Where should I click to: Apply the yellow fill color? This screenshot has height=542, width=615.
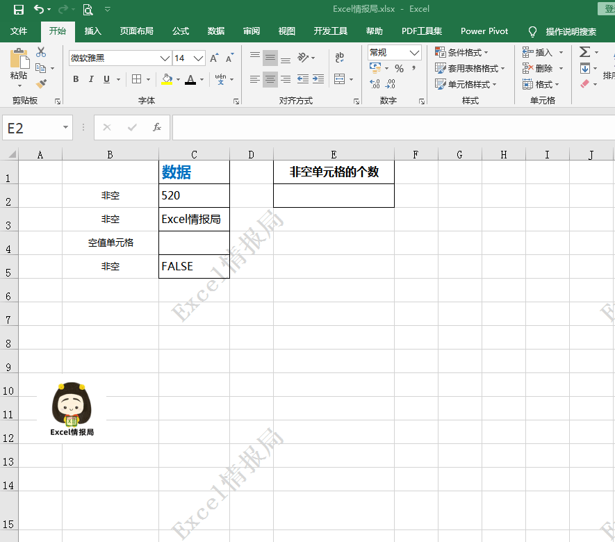tap(167, 79)
